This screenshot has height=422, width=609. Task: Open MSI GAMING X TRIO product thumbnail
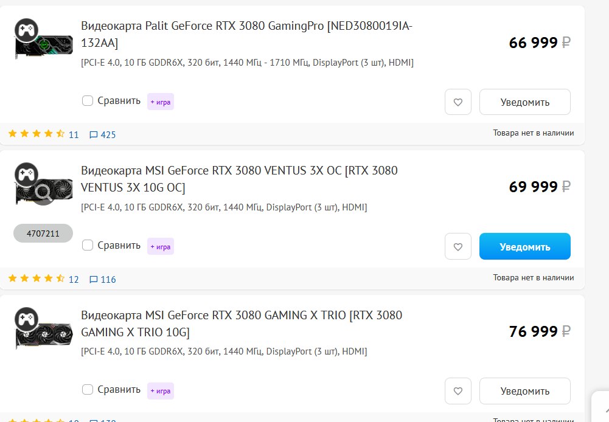[44, 335]
